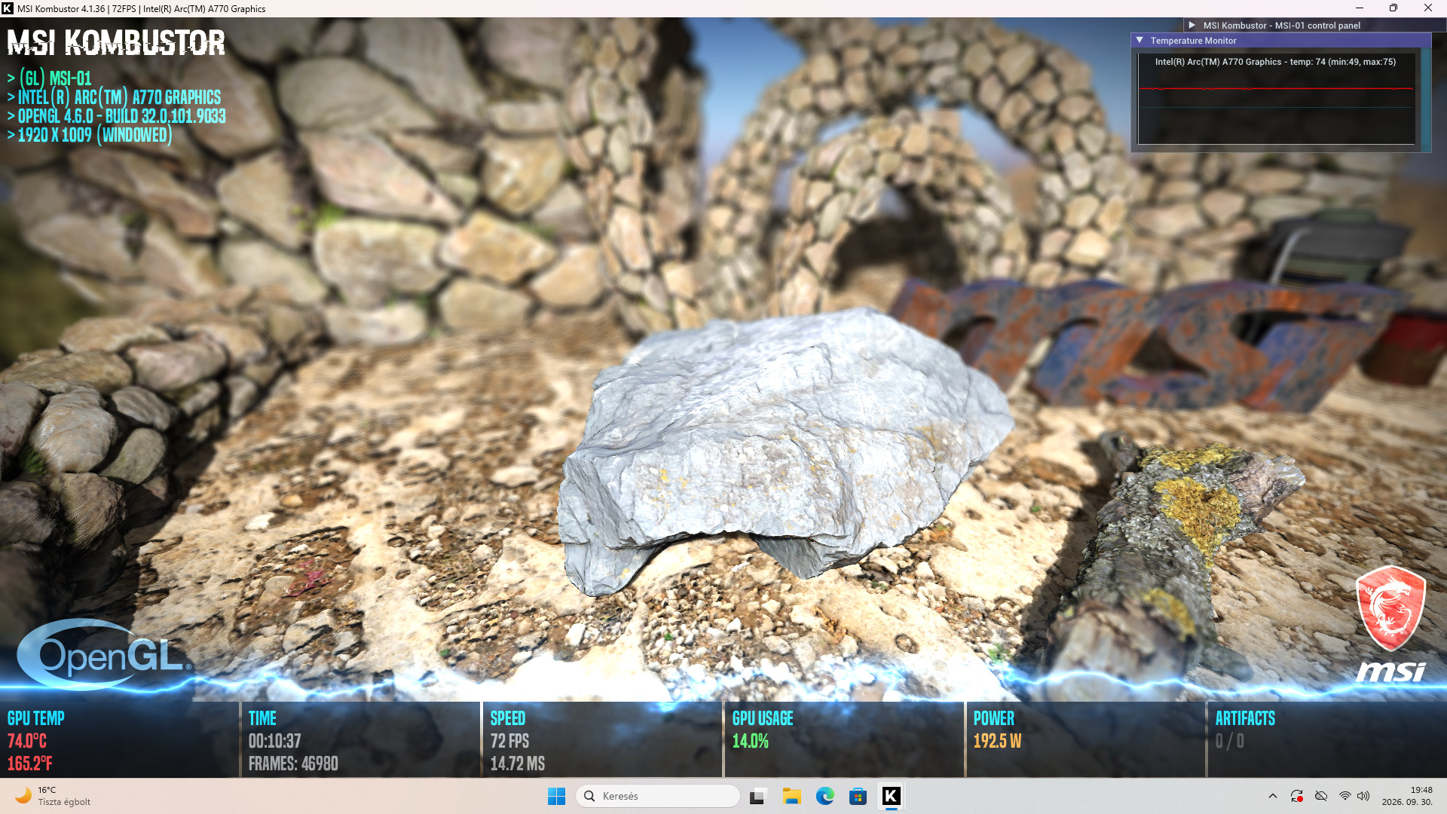Click the 72 FPS speed value
The image size is (1447, 814).
point(509,741)
